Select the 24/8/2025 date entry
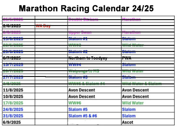The width and height of the screenshot is (177, 128). (13, 110)
